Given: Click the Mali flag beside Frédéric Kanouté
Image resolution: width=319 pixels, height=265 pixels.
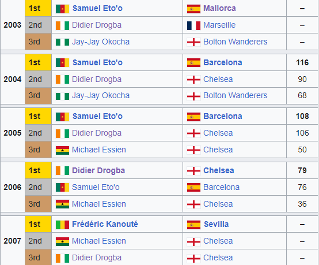Looking at the screenshot, I should (x=62, y=225).
